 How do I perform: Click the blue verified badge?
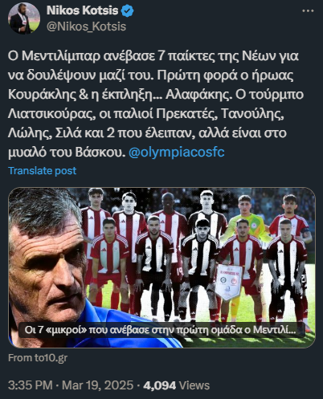(x=127, y=10)
